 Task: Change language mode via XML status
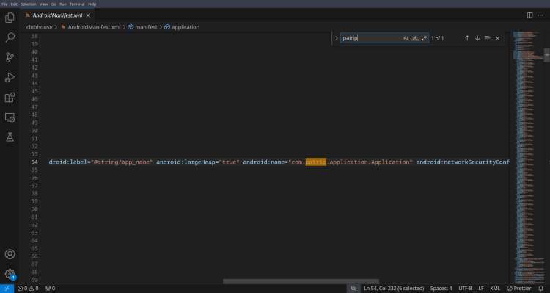pyautogui.click(x=495, y=289)
